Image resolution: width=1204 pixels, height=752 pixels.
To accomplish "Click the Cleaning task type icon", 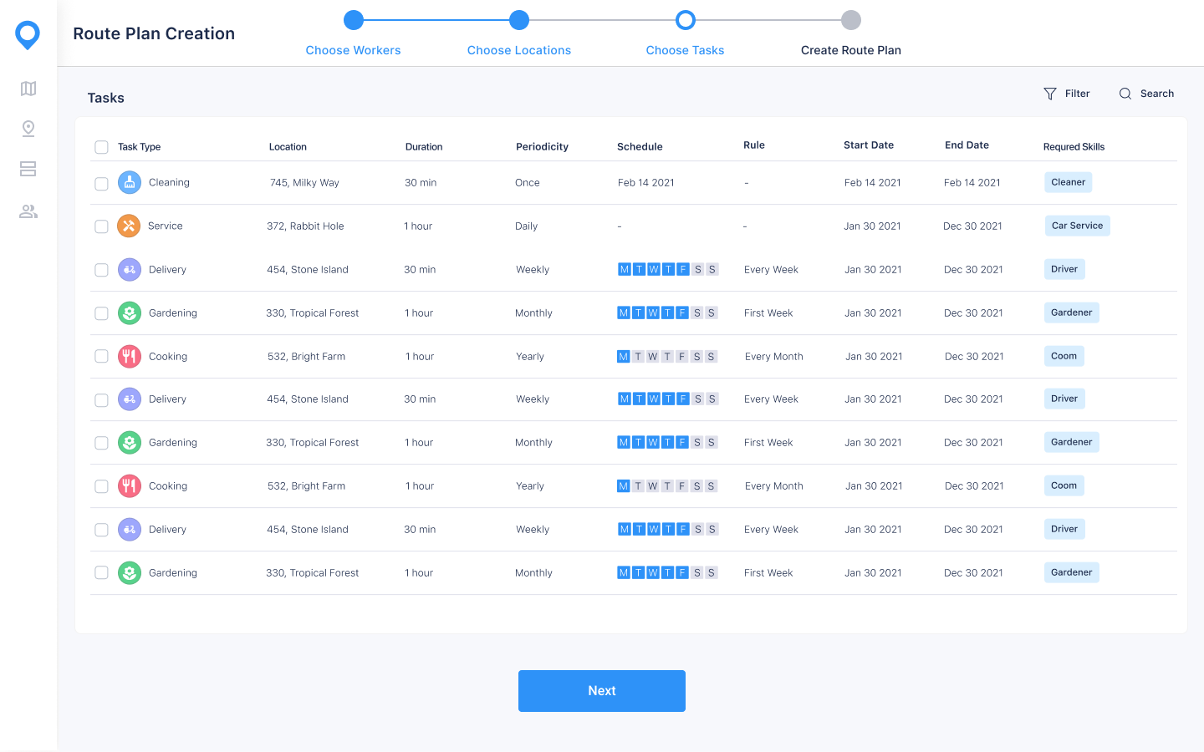I will click(x=130, y=182).
